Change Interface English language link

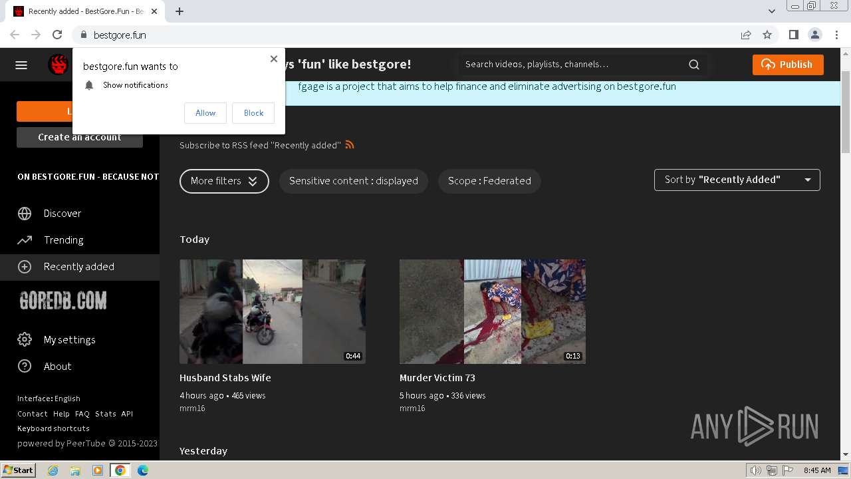49,399
